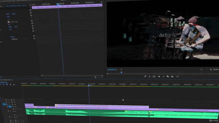Viewport: 219px width, 123px height.
Task: Toggle the lock on the topmost video track
Action: click(x=6, y=100)
